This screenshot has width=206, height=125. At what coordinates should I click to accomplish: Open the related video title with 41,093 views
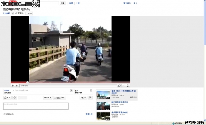(119, 112)
